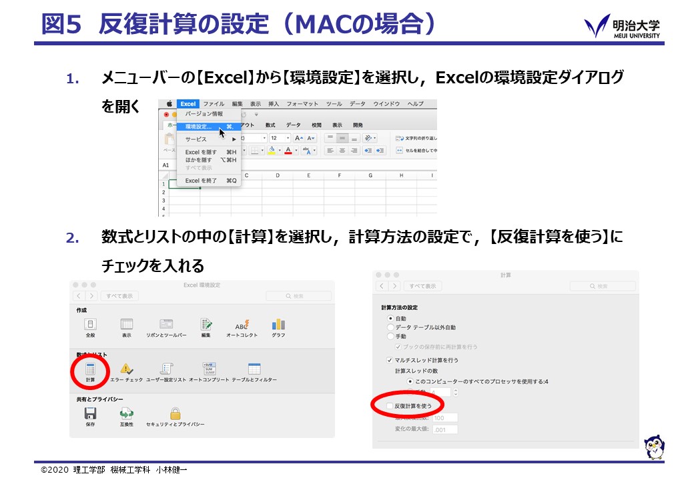Click the middle align icon in ribbon

[342, 139]
